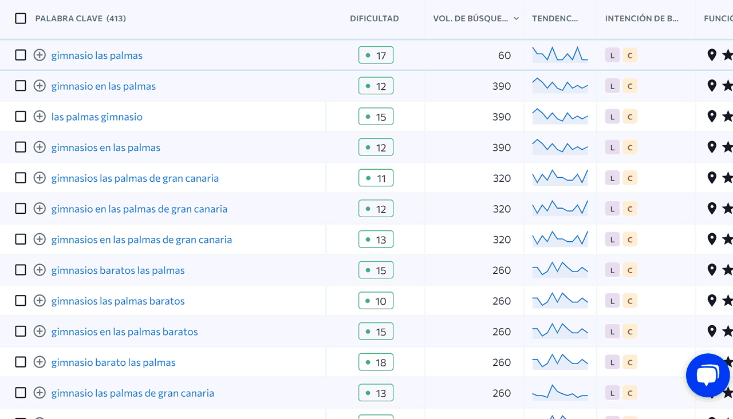Click the Dificultad column header
The height and width of the screenshot is (419, 733).
375,18
